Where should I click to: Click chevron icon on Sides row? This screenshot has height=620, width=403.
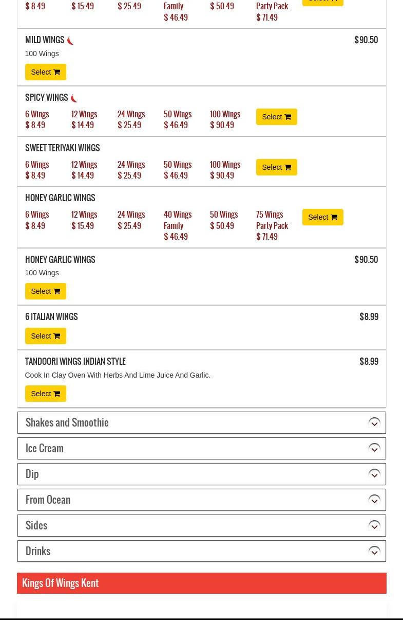click(x=374, y=526)
